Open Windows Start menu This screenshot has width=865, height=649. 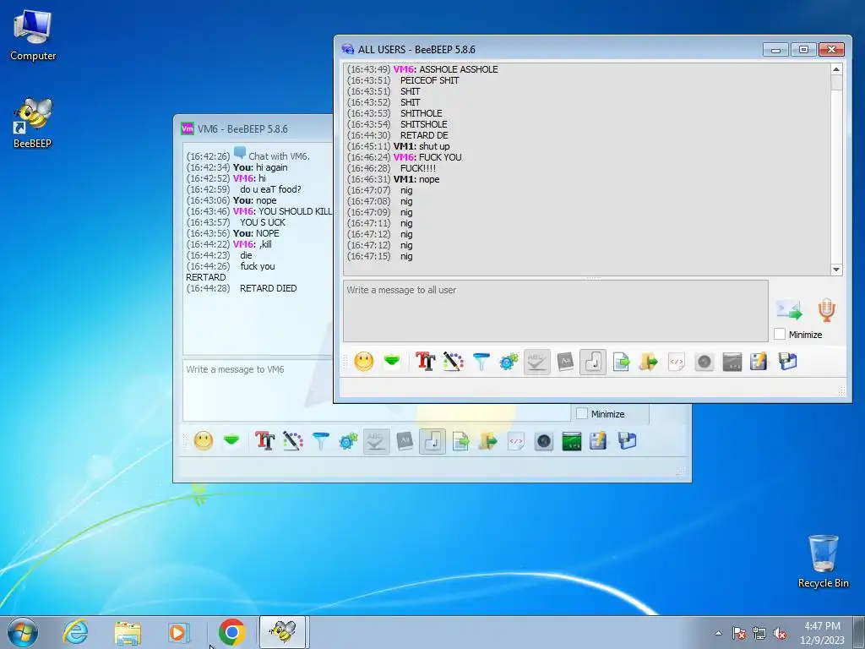point(23,632)
